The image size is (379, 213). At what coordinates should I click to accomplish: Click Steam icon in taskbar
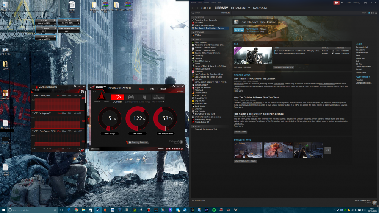[98, 210]
